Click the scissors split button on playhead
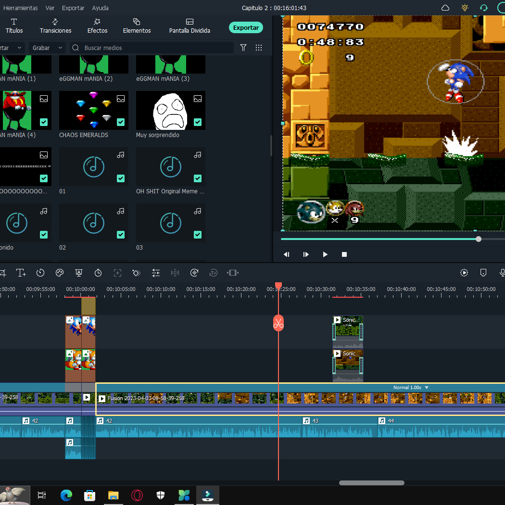The height and width of the screenshot is (505, 505). 278,323
